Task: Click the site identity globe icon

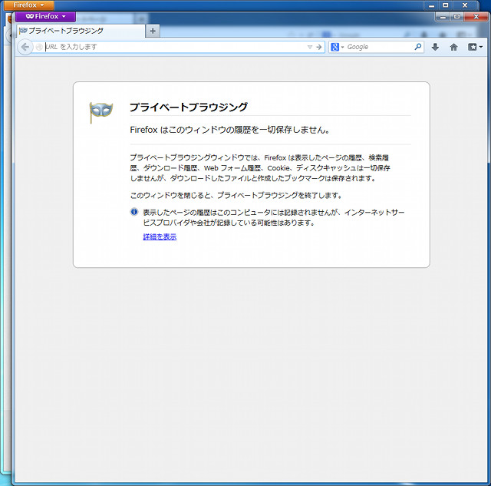Action: coord(39,47)
